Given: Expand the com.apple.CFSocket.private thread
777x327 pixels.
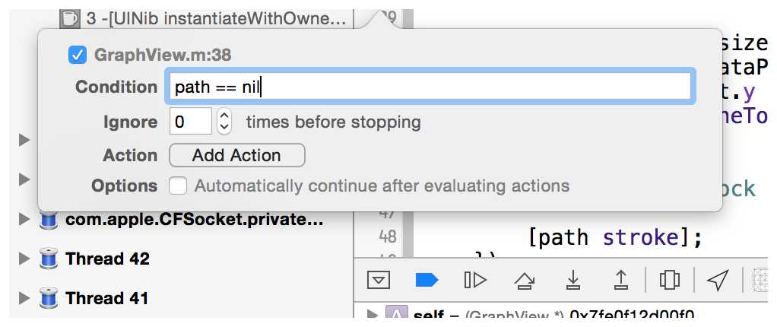Looking at the screenshot, I should 24,220.
